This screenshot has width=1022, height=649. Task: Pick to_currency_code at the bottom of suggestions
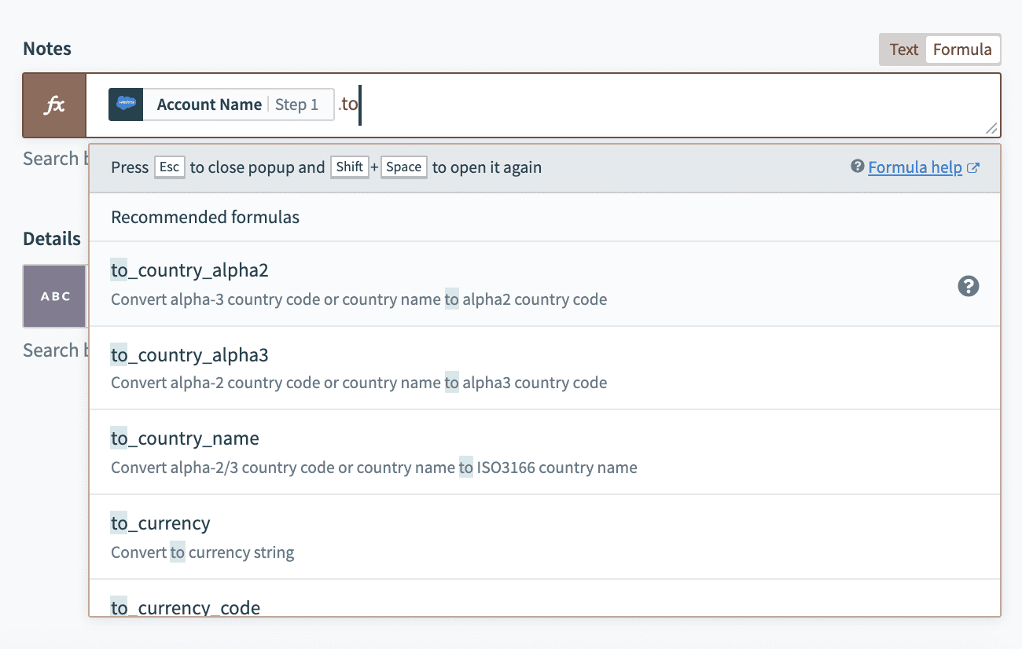[185, 606]
